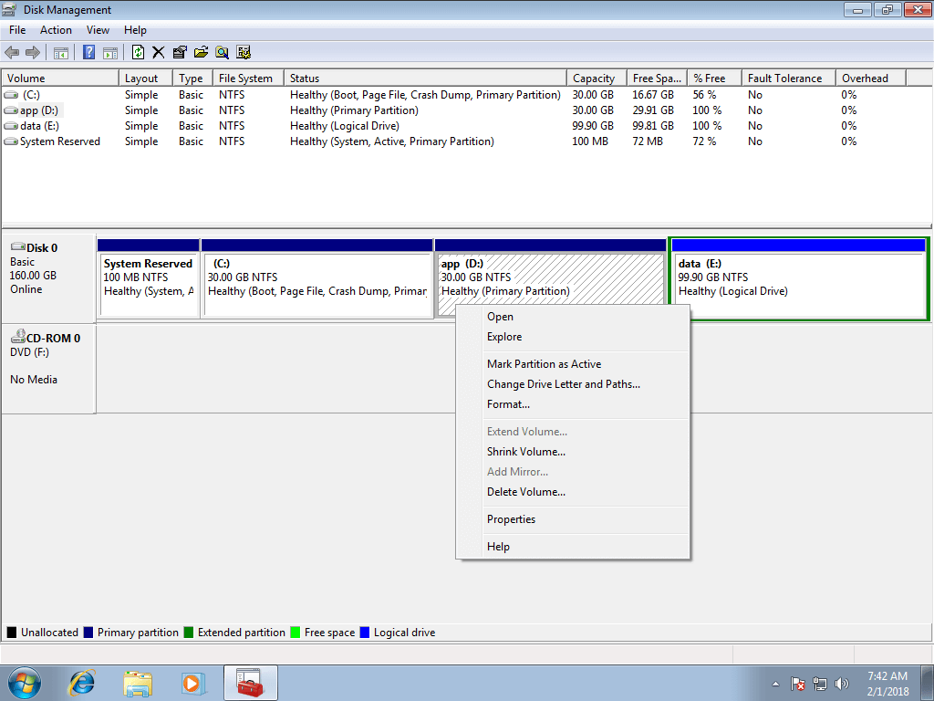The width and height of the screenshot is (934, 701).
Task: Open the View menu
Action: 98,30
